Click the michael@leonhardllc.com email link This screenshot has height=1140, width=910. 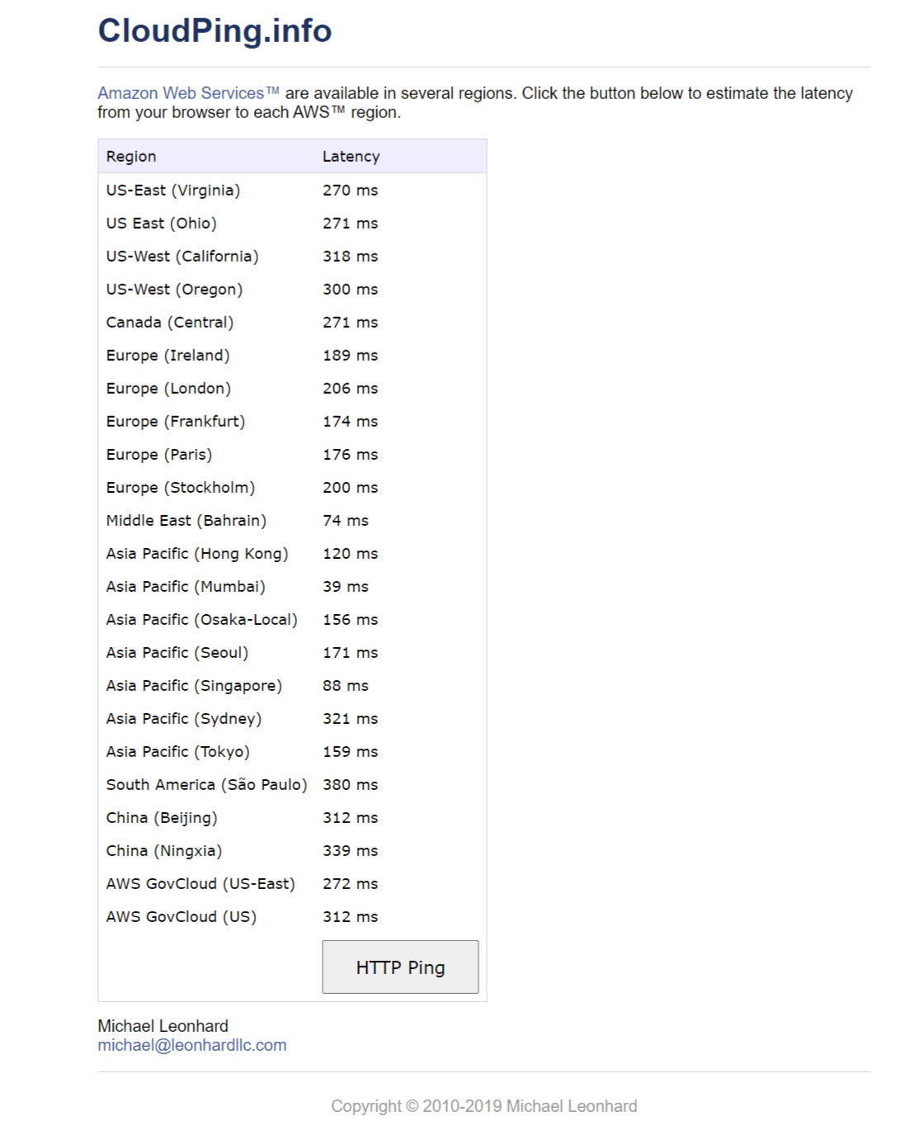pyautogui.click(x=192, y=1045)
